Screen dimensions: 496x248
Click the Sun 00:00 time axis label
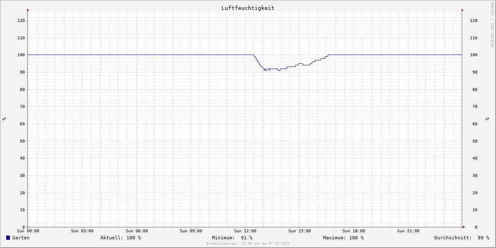[x=28, y=231]
